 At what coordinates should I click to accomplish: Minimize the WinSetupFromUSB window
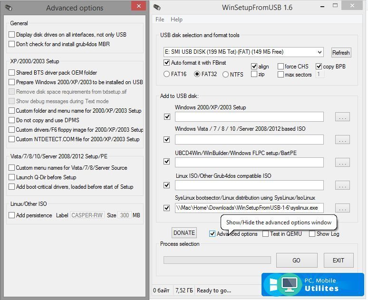(x=322, y=6)
